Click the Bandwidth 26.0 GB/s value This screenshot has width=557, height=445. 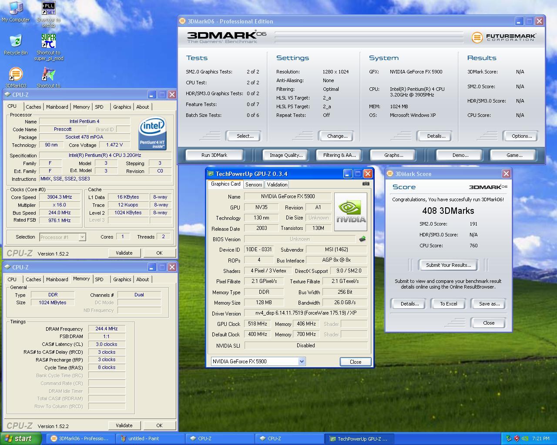click(x=345, y=302)
